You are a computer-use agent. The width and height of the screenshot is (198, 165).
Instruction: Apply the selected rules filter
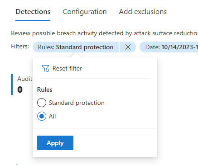55,143
